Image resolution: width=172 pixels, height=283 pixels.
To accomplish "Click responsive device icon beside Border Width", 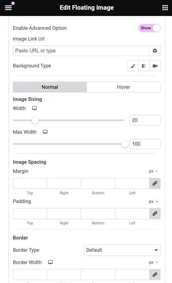I will click(50, 262).
